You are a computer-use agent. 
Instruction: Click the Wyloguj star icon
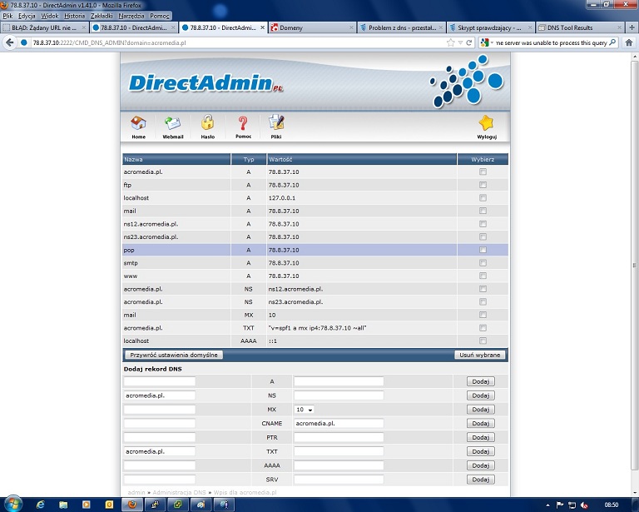coord(487,127)
